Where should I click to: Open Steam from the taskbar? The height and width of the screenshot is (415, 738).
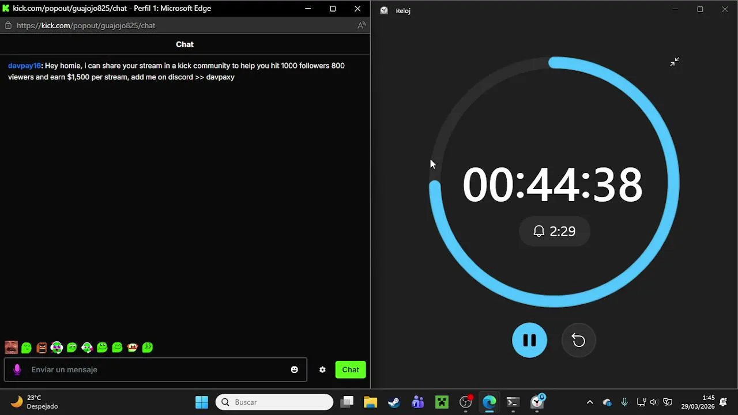pos(394,402)
